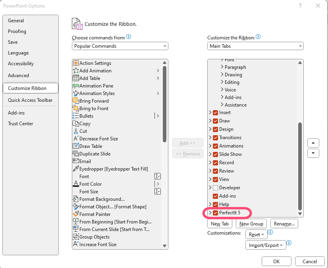Open the Proofing options category

coord(17,31)
